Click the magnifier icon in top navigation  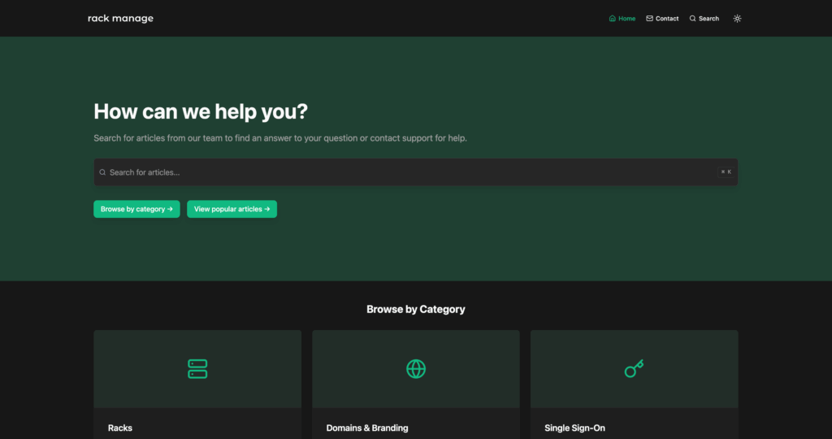(x=692, y=19)
